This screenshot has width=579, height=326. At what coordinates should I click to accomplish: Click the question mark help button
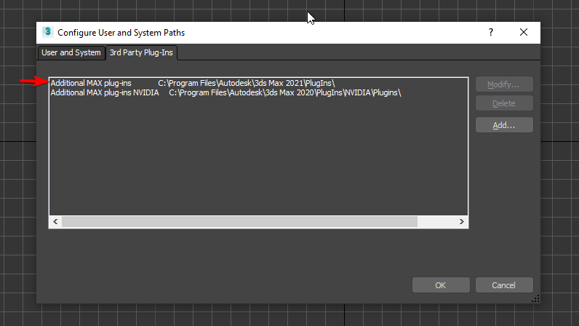(491, 32)
